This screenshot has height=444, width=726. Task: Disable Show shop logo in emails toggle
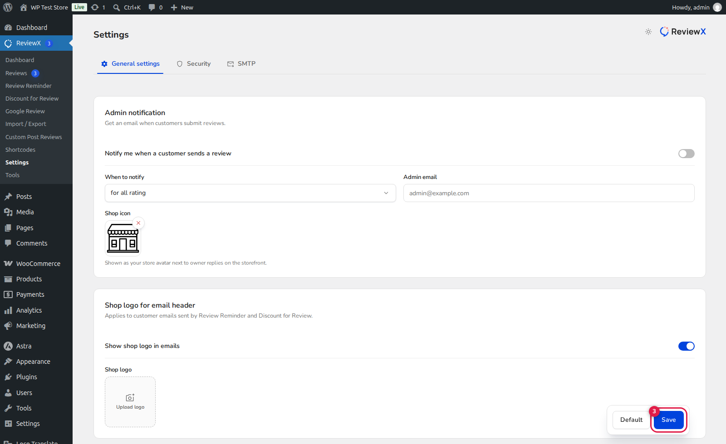click(x=686, y=346)
